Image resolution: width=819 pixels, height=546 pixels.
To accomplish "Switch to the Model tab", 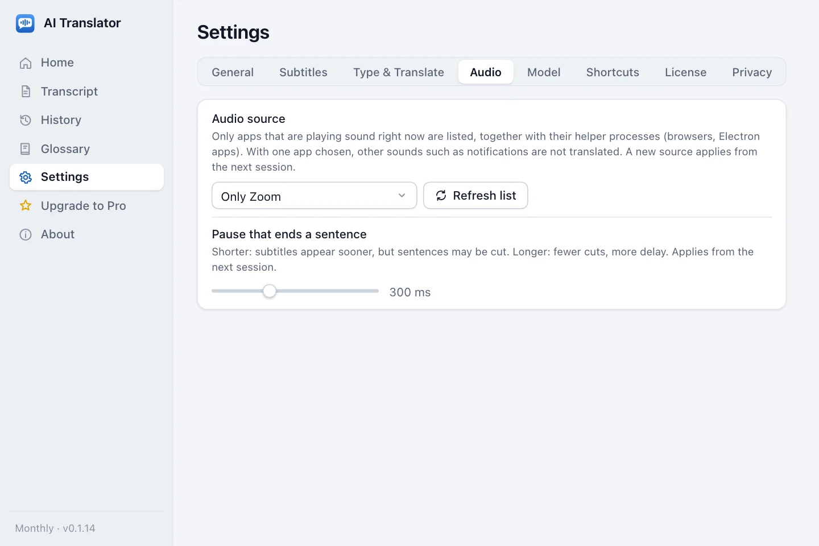I will click(544, 72).
